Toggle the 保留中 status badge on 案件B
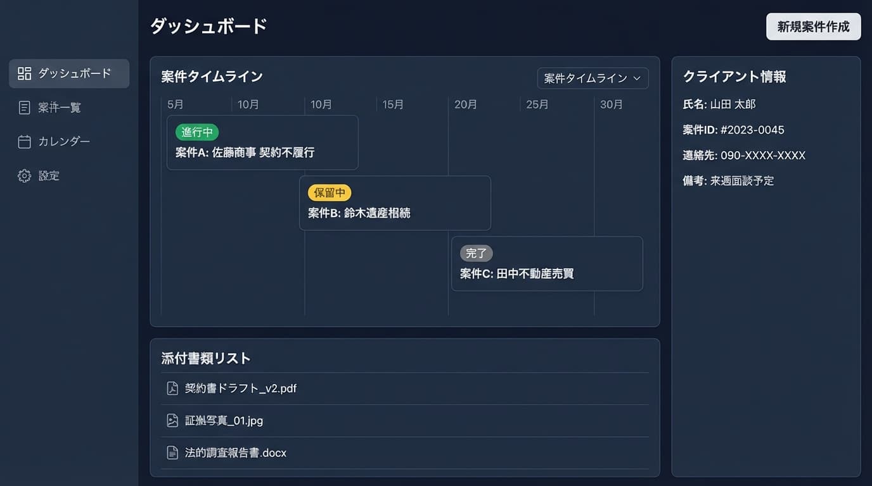This screenshot has height=486, width=872. [330, 192]
